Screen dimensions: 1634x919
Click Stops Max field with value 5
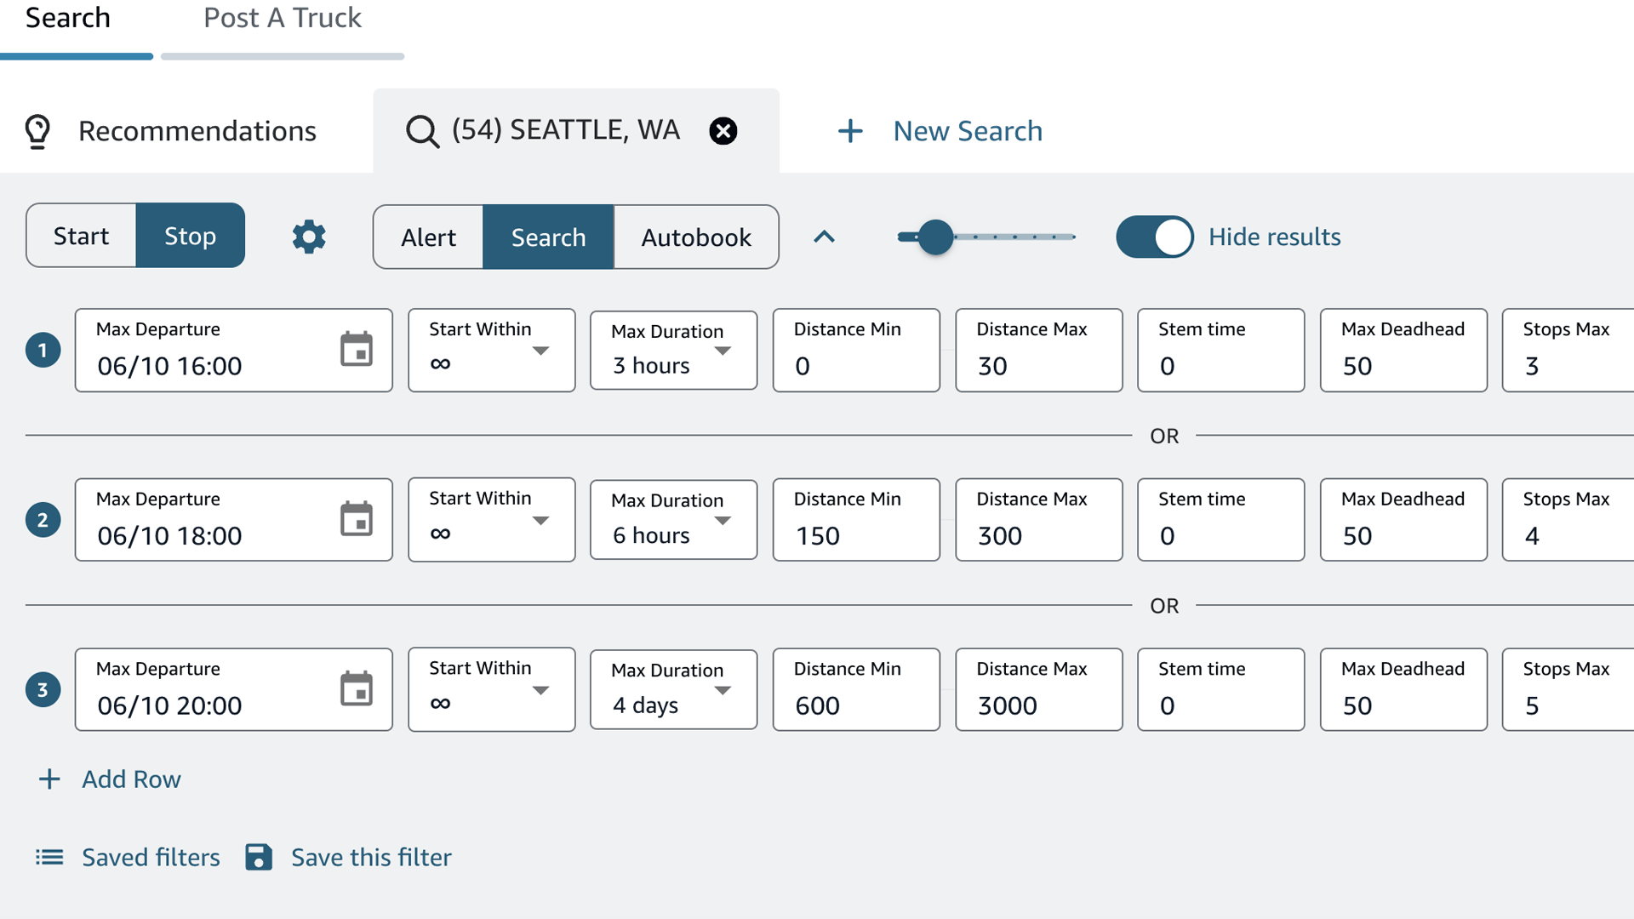pos(1568,689)
